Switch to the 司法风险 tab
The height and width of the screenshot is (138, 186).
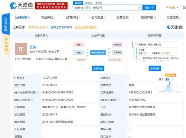pyautogui.click(x=48, y=18)
